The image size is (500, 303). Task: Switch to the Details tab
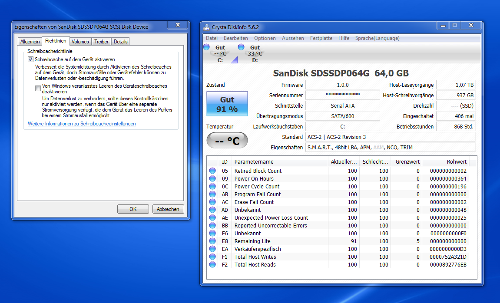tap(120, 42)
